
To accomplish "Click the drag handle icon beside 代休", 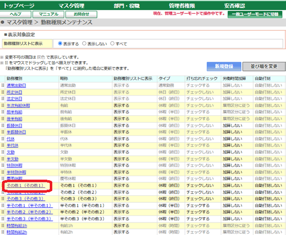I will [3, 139].
